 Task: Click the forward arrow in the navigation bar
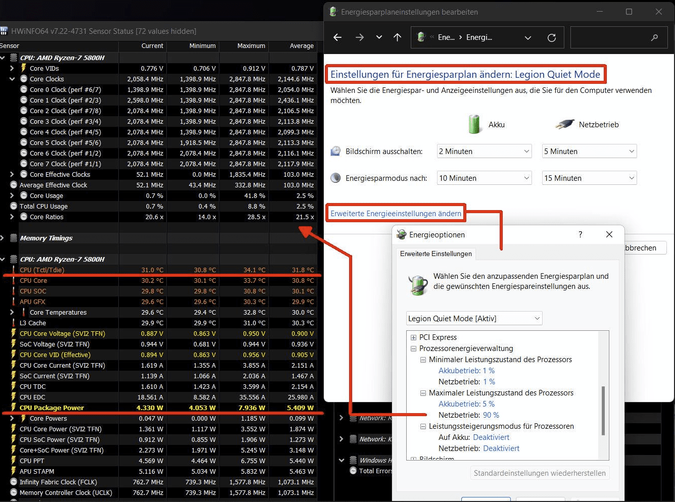click(x=359, y=37)
